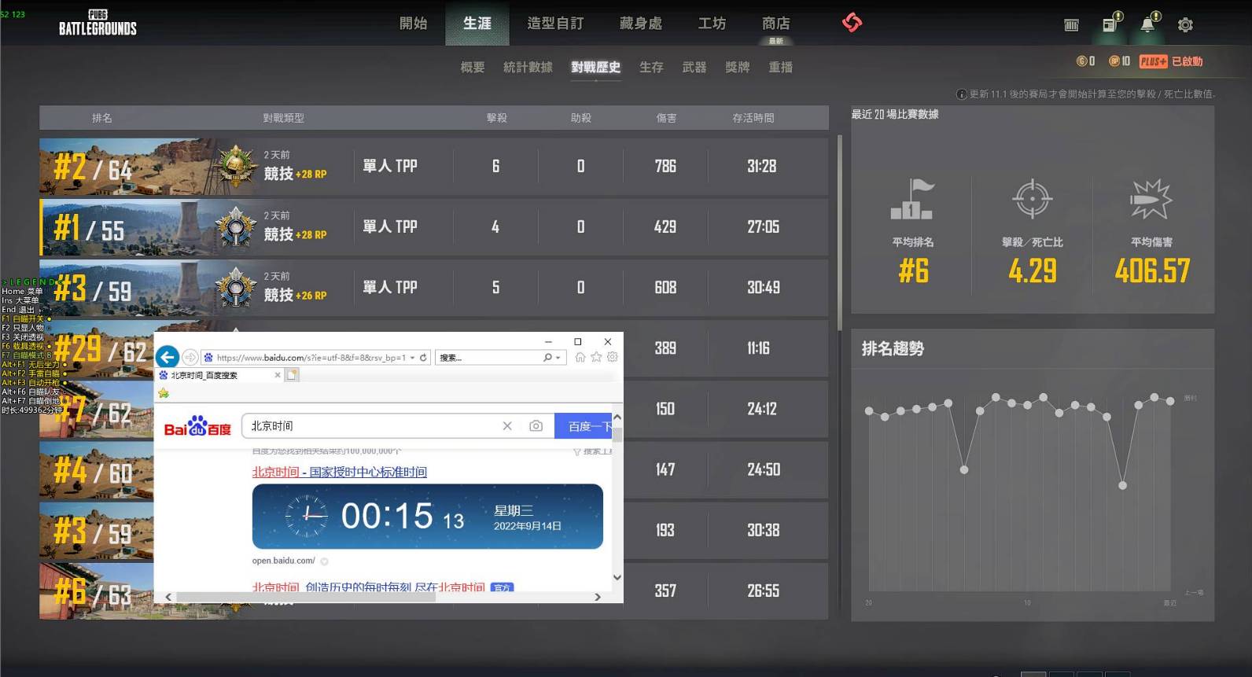
Task: Click the red esports emblem in top navigation
Action: (852, 22)
